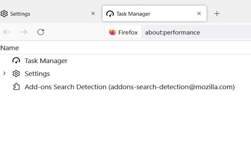The image size is (251, 147).
Task: Close the Settings tab
Action: click(93, 14)
